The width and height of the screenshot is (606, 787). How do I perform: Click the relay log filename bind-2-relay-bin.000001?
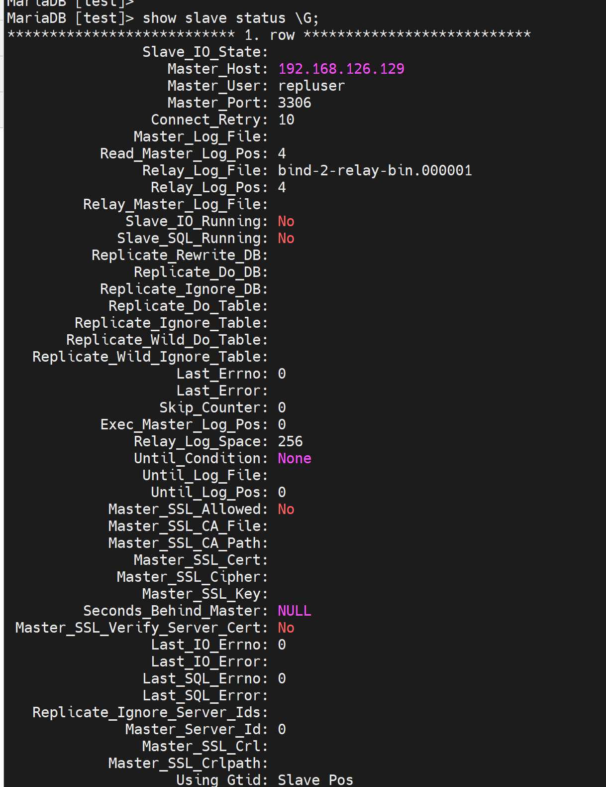[x=375, y=170]
